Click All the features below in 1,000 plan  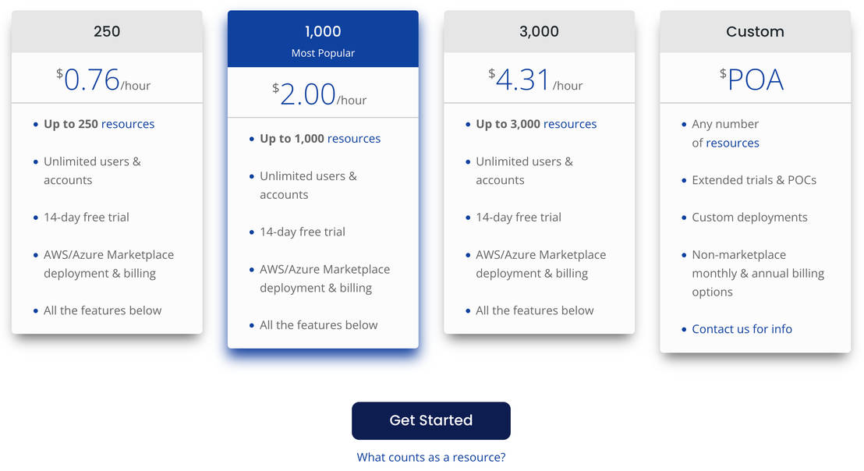point(317,324)
